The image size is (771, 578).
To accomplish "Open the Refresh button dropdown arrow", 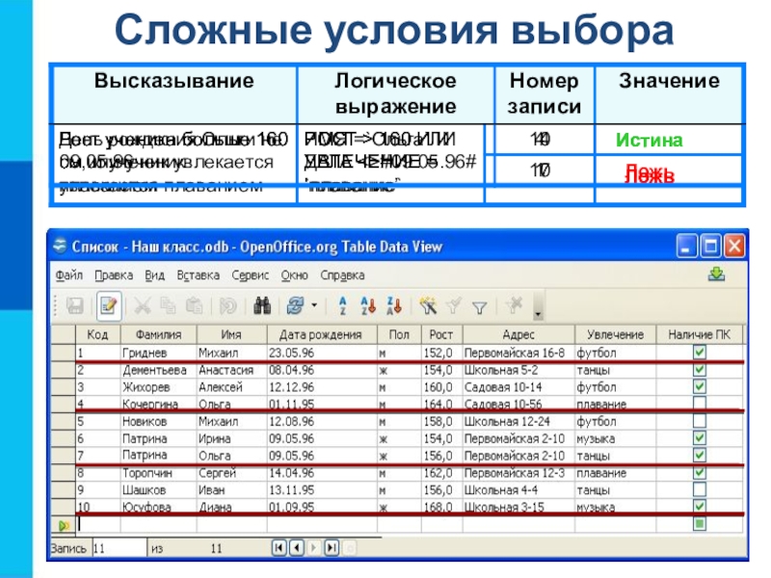I will [x=314, y=306].
